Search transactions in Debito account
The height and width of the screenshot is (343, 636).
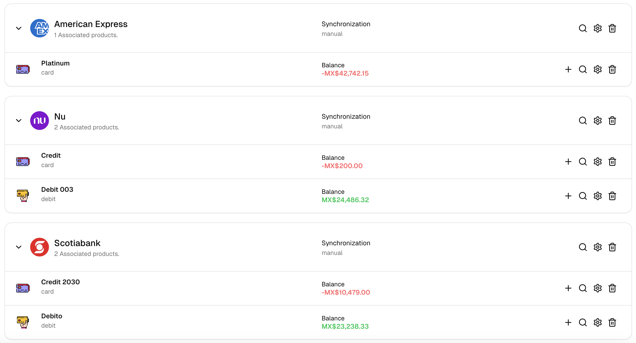583,322
